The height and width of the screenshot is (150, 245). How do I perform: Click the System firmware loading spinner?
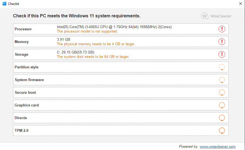pos(222,80)
